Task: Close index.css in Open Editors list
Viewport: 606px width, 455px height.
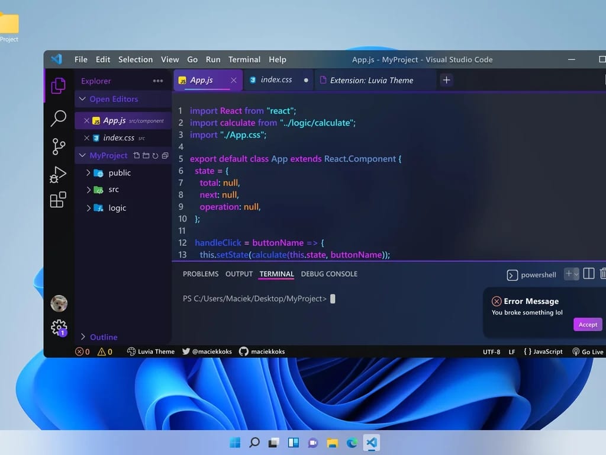Action: [x=86, y=137]
